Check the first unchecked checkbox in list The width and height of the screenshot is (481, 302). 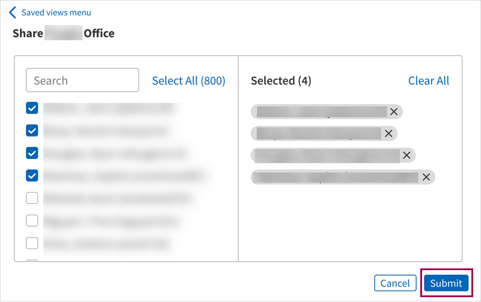click(x=32, y=198)
